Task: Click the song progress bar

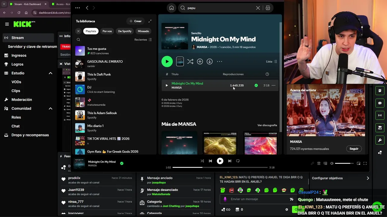Action: click(x=220, y=167)
